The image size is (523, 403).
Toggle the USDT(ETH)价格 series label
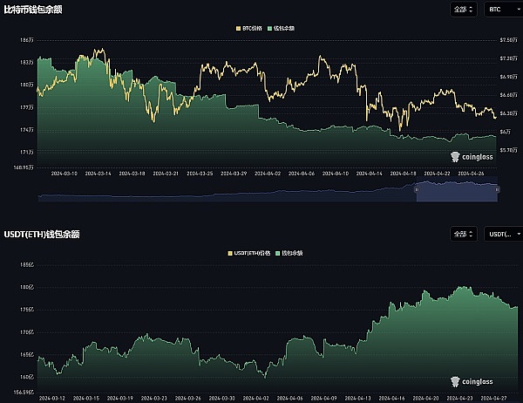tap(252, 253)
